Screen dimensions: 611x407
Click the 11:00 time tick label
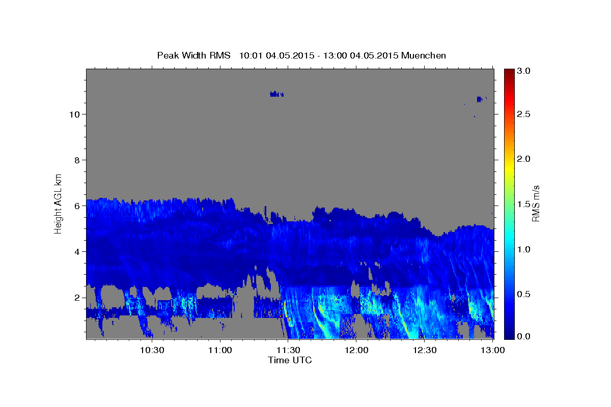click(220, 351)
